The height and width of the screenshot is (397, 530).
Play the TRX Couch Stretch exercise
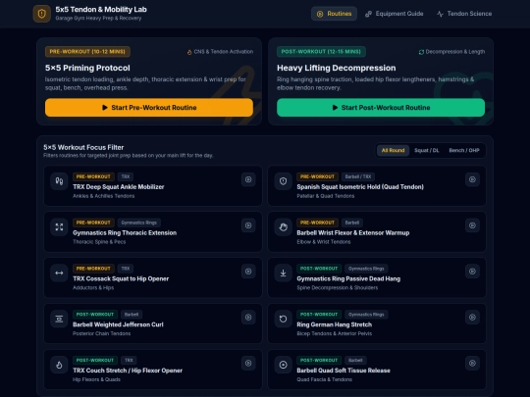(248, 364)
